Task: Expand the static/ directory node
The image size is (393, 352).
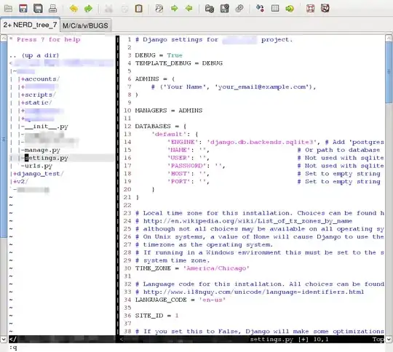Action: [37, 103]
